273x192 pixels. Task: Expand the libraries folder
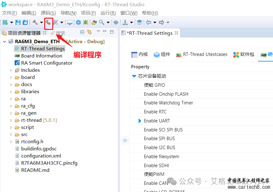11,92
